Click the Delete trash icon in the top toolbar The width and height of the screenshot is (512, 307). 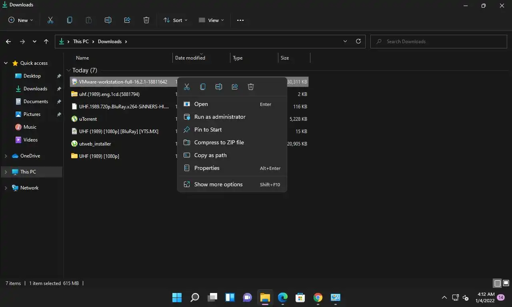point(146,20)
